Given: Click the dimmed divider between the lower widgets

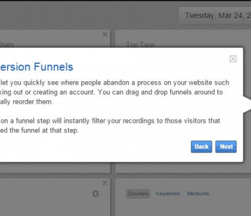Looking at the screenshot, I should click(x=113, y=197).
